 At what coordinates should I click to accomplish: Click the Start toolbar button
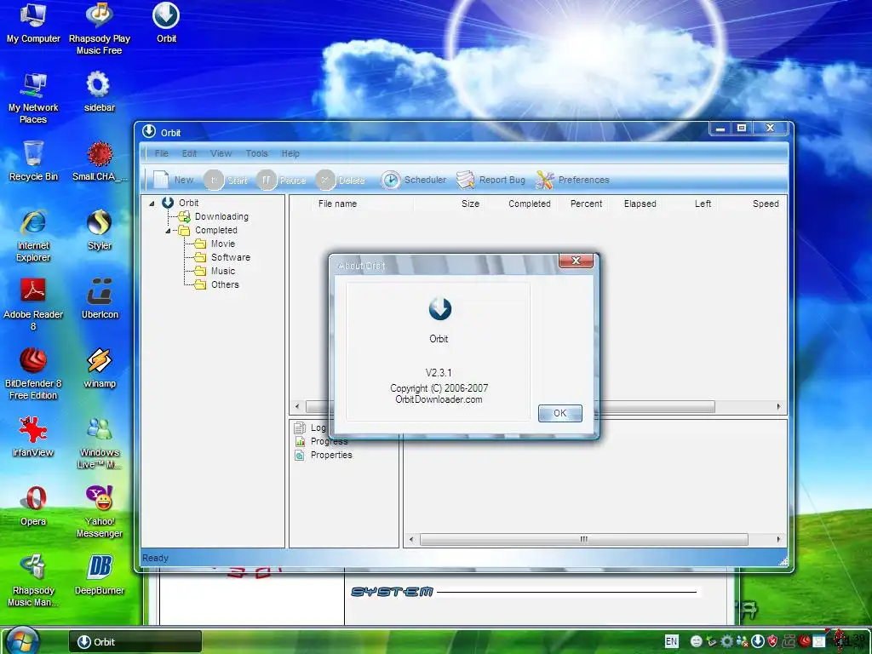(226, 180)
